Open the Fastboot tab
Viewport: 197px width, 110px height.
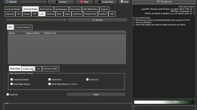pos(103,14)
